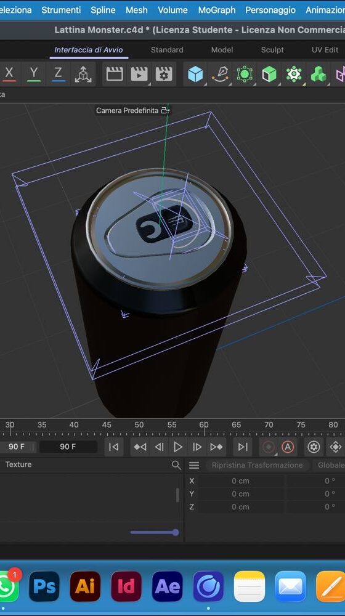Click the X position 0 cm field
Image resolution: width=345 pixels, height=616 pixels.
pos(240,481)
